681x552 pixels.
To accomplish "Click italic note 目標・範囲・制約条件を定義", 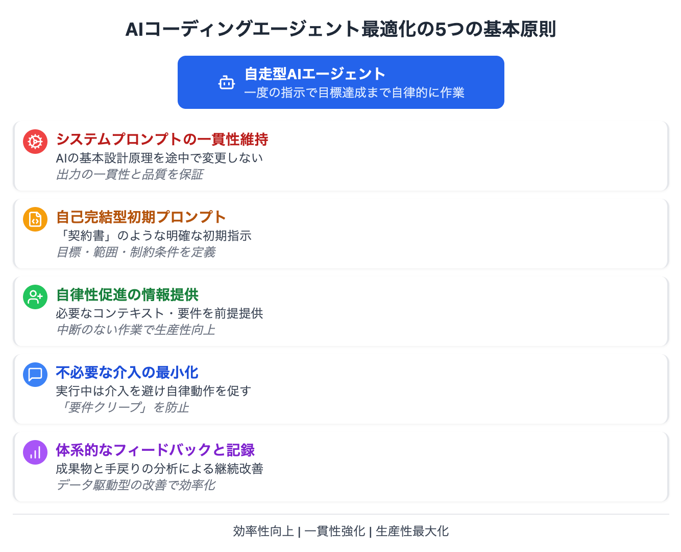I will (x=136, y=252).
